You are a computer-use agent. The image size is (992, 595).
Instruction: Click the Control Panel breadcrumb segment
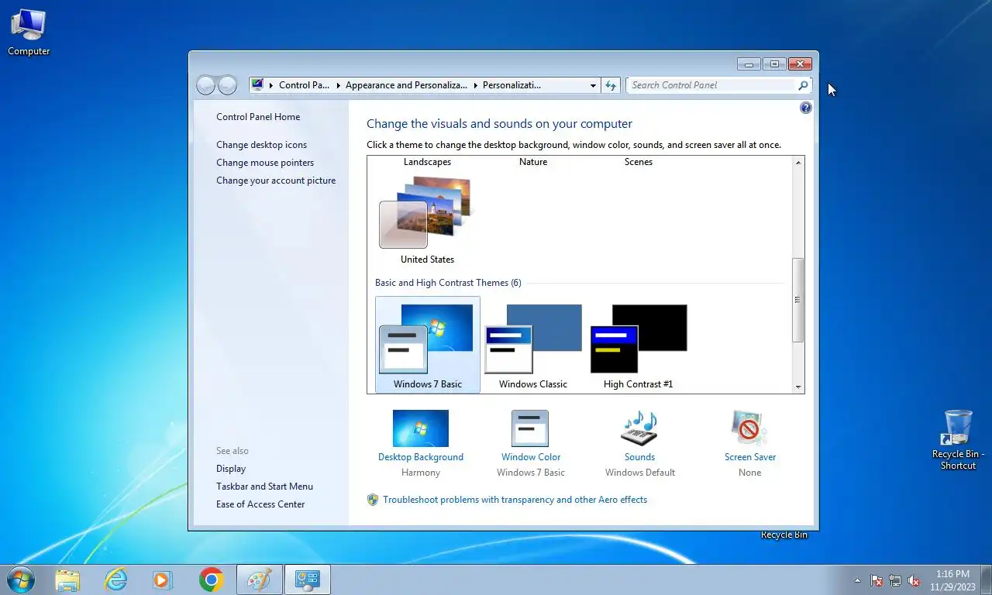[305, 85]
